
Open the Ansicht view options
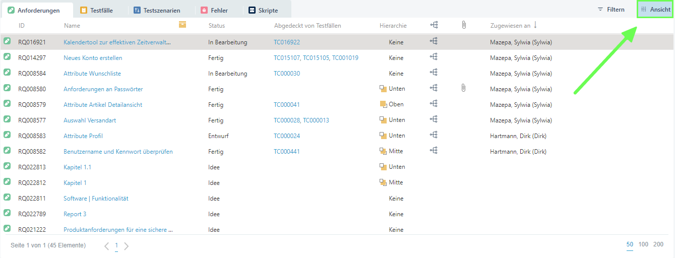[x=655, y=10]
